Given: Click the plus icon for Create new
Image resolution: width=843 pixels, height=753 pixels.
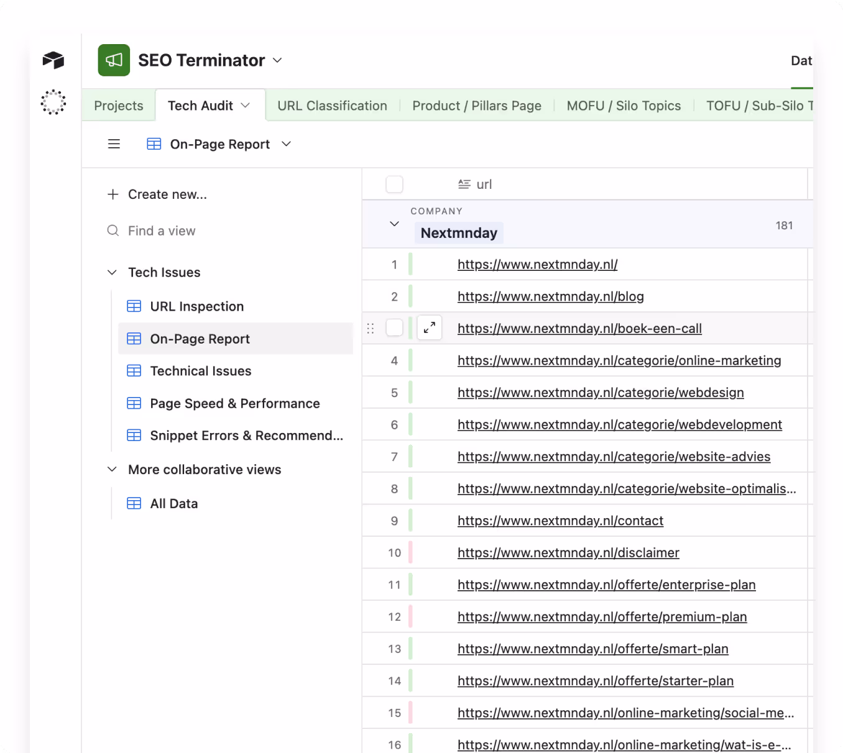Looking at the screenshot, I should (113, 194).
